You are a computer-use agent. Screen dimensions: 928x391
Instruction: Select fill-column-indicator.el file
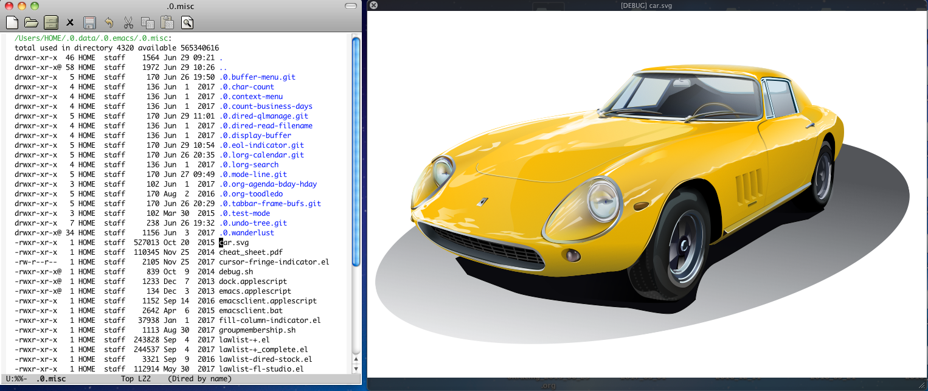270,320
